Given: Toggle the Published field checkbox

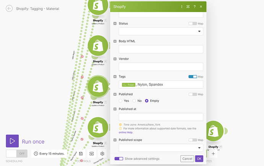Looking at the screenshot, I should (x=115, y=94).
